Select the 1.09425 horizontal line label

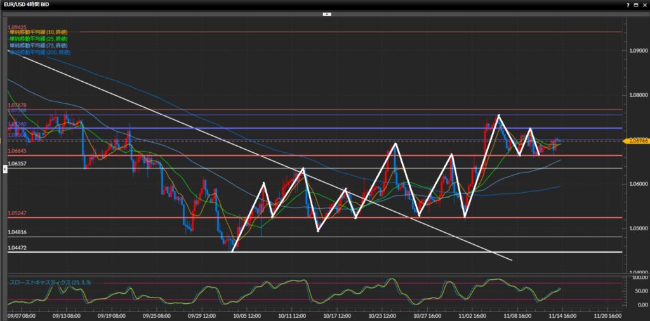(17, 27)
